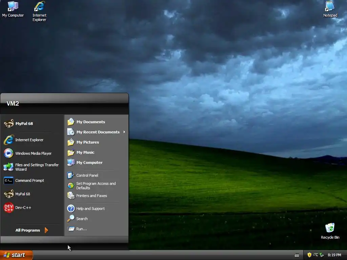Open My Documents in the Start menu
Screen dimensions: 347x260
96,122
